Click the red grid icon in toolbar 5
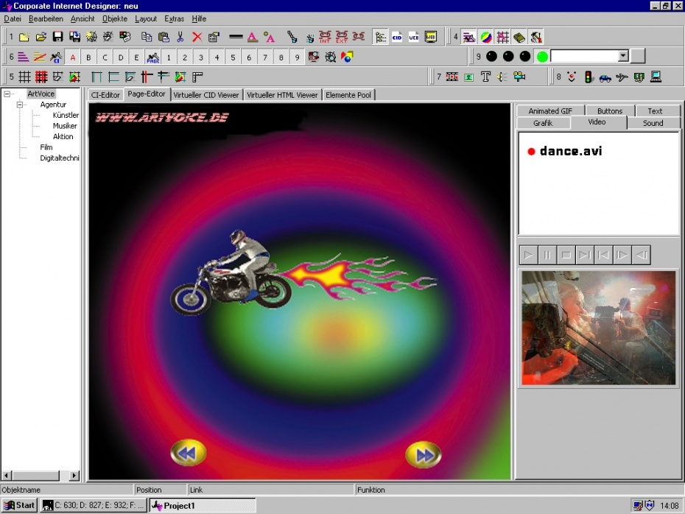Image resolution: width=685 pixels, height=514 pixels. tap(41, 77)
